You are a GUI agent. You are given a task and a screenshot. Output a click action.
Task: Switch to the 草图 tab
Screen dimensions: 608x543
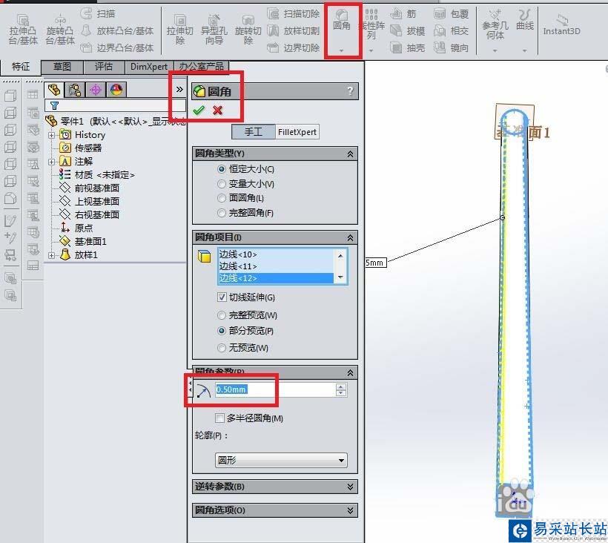(62, 67)
